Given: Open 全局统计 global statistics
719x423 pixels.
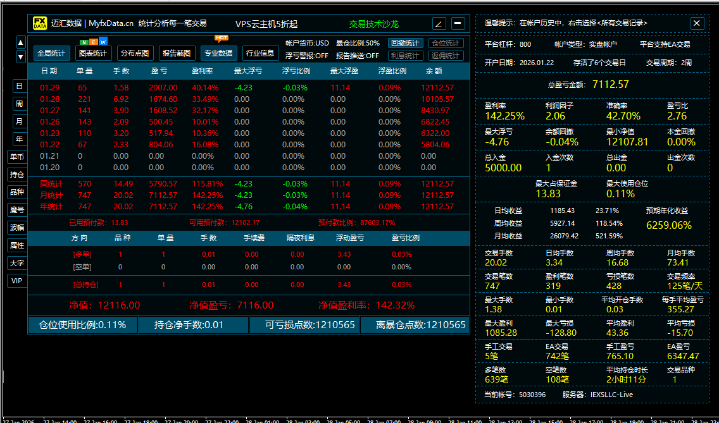Looking at the screenshot, I should tap(52, 53).
